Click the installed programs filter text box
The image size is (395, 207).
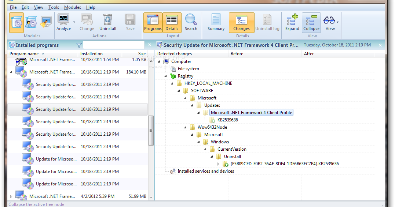tap(114, 45)
